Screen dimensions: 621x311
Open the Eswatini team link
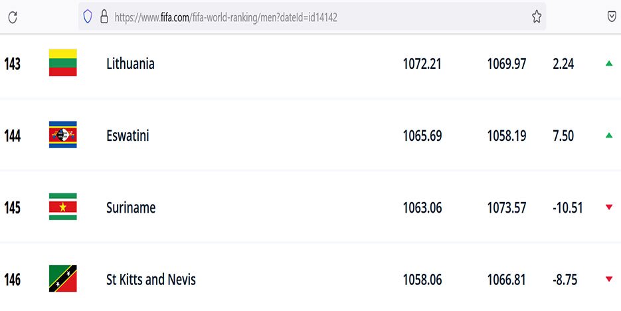coord(128,136)
